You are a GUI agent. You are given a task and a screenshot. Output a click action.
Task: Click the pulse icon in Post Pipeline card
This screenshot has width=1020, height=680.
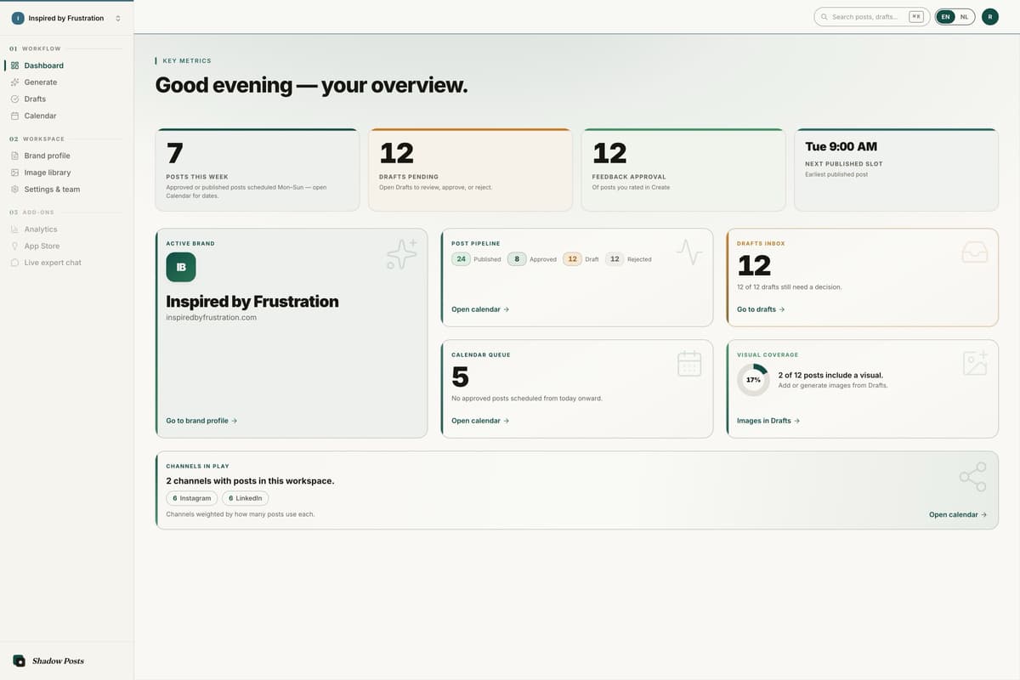[689, 252]
